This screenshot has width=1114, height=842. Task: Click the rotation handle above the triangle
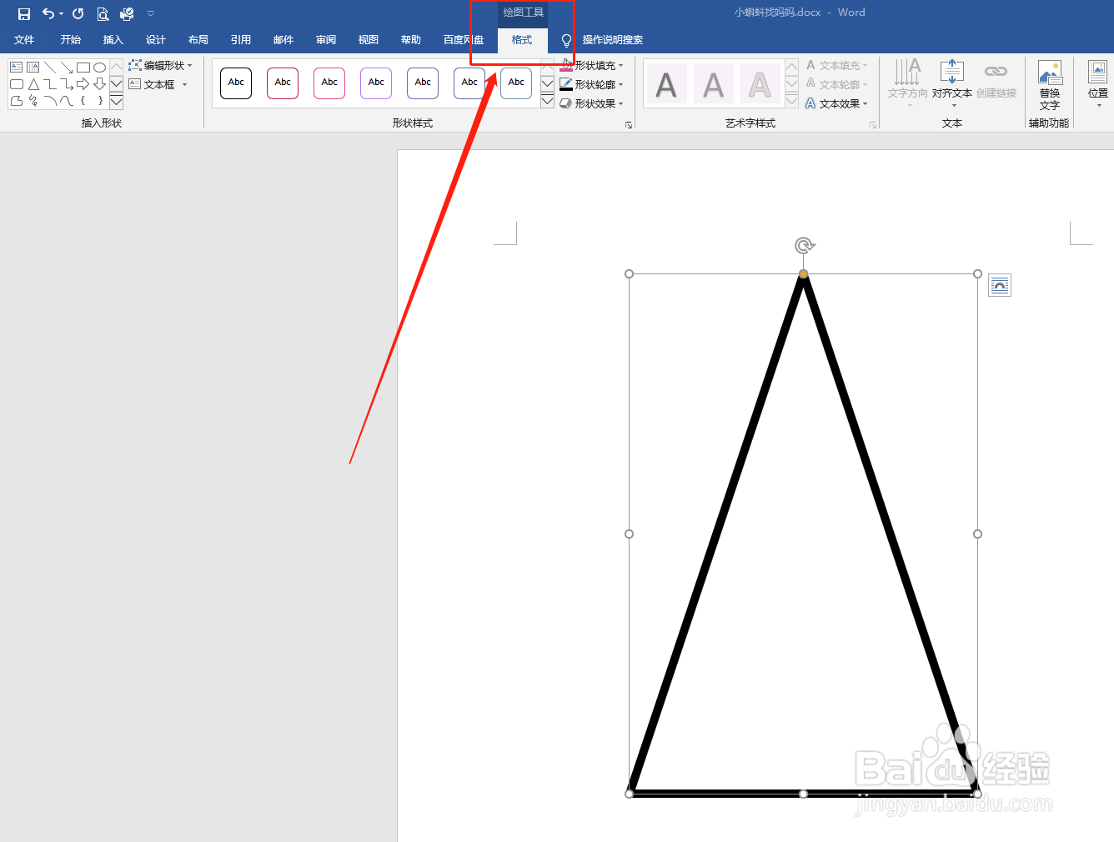pos(804,245)
